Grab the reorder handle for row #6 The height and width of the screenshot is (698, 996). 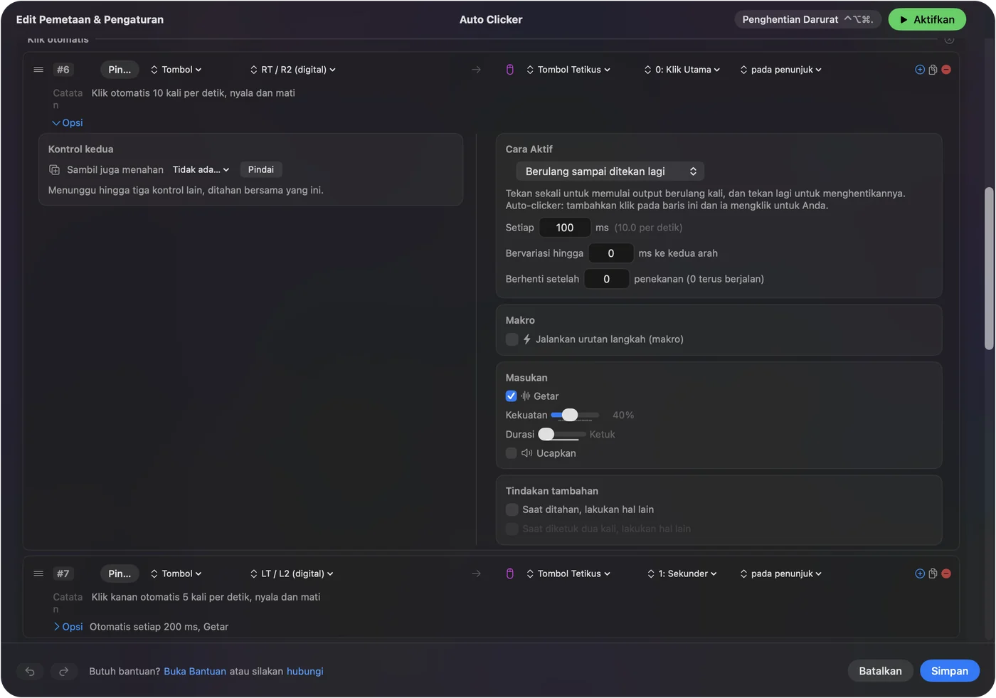point(38,70)
